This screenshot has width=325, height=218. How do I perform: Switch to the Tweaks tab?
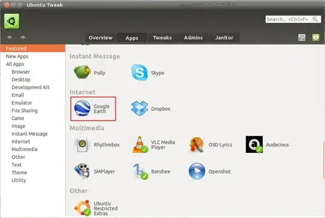point(162,38)
